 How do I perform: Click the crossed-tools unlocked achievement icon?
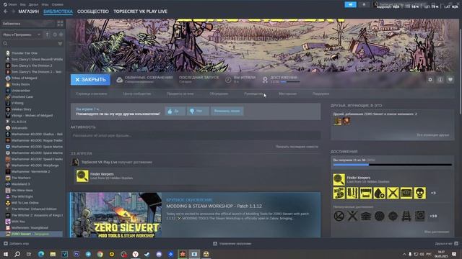tap(393, 194)
